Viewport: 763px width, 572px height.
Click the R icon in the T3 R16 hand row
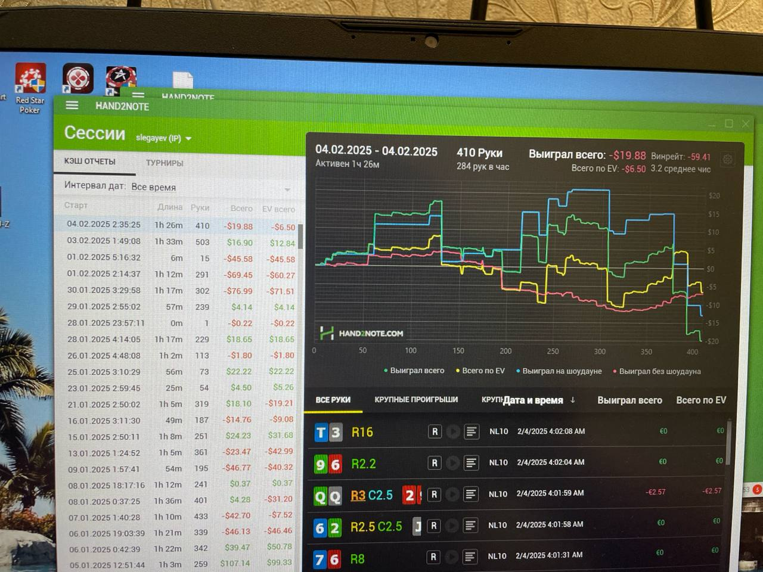pyautogui.click(x=435, y=431)
